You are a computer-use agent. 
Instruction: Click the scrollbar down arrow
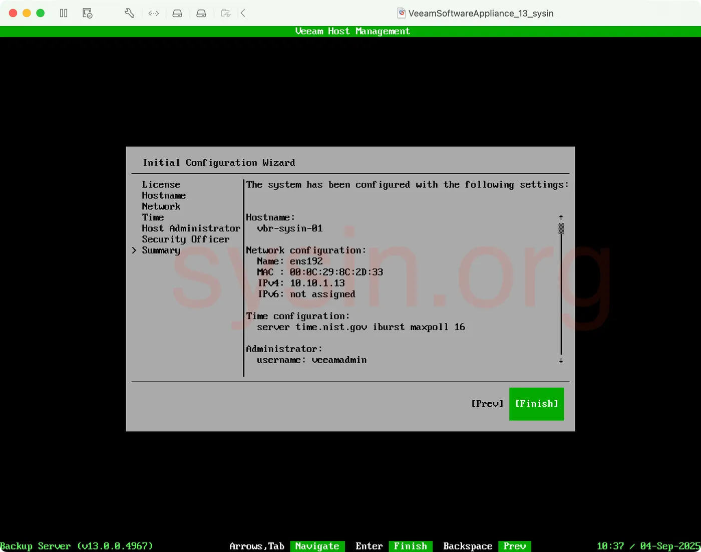click(561, 360)
